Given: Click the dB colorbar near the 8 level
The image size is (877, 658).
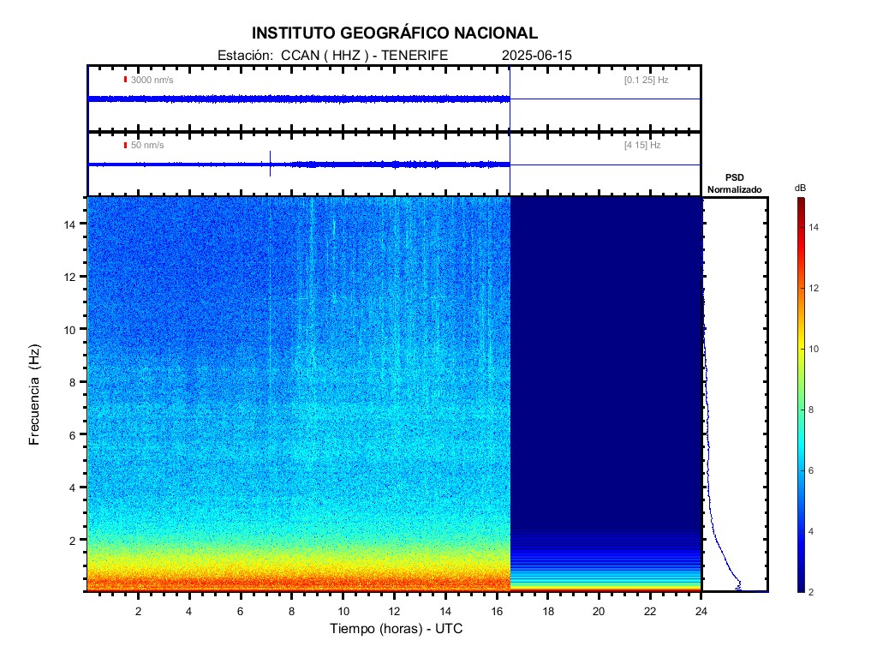Looking at the screenshot, I should coord(802,410).
